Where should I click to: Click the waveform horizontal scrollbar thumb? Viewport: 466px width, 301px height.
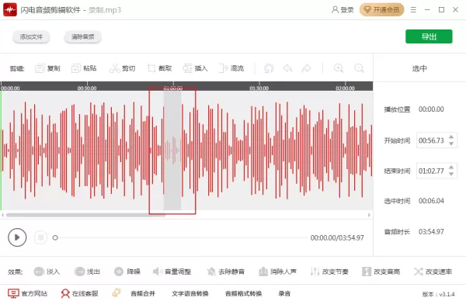coord(85,215)
